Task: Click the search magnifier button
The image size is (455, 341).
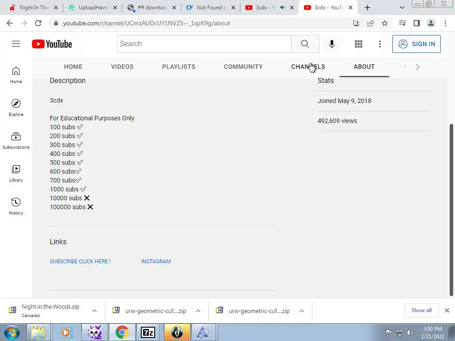Action: point(305,44)
